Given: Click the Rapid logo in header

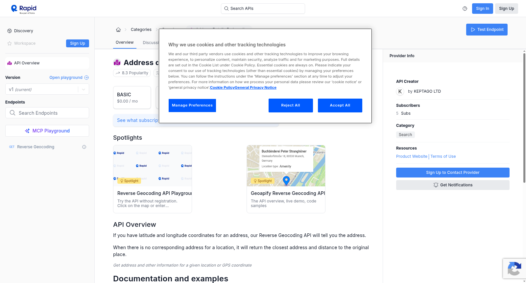Looking at the screenshot, I should coord(24,9).
